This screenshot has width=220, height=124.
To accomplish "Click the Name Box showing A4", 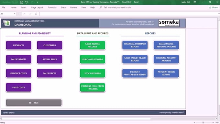I will point(7,14).
